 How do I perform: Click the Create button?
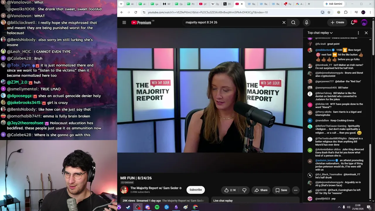tap(337, 22)
